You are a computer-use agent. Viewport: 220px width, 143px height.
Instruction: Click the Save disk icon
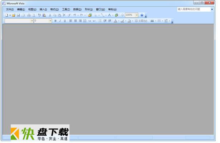(18, 15)
